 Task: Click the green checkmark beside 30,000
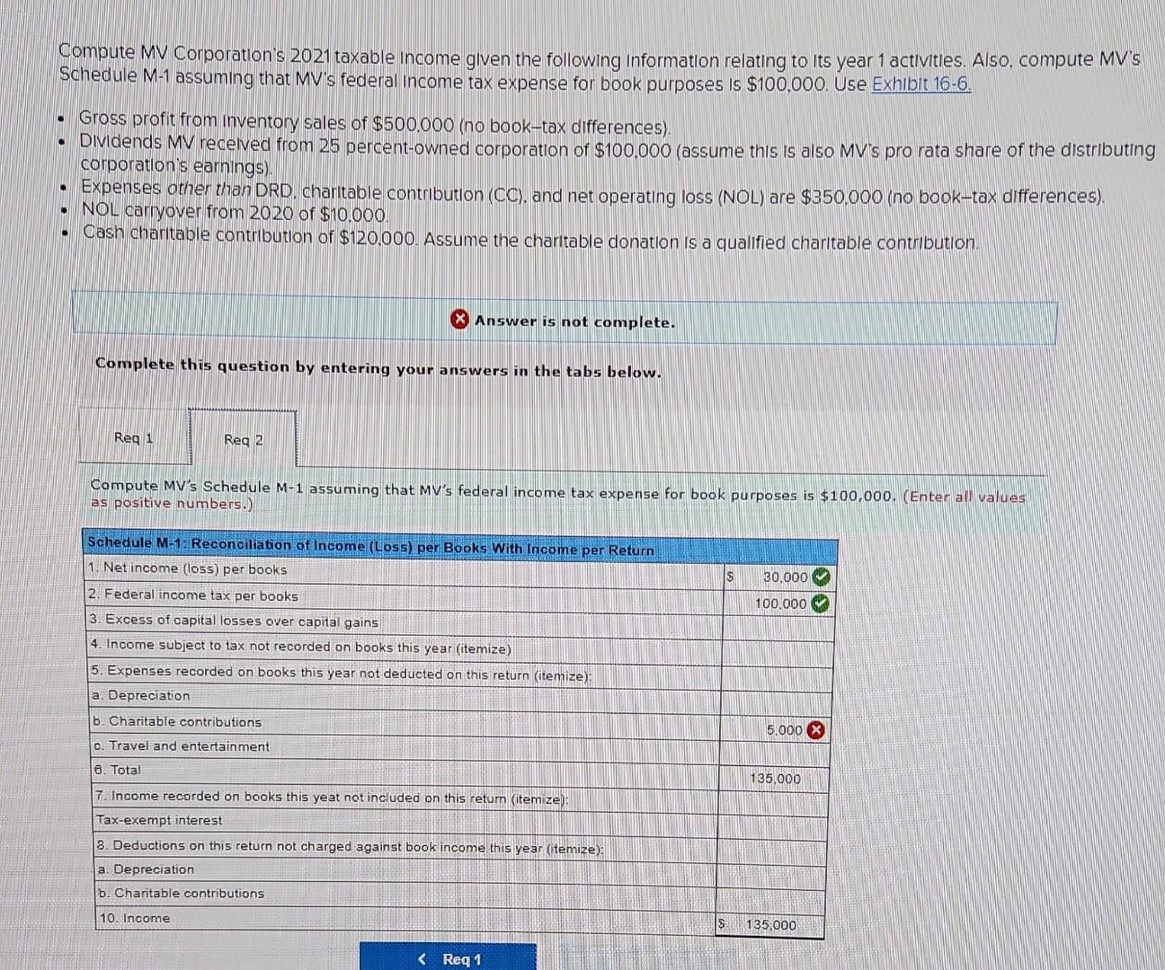click(819, 578)
